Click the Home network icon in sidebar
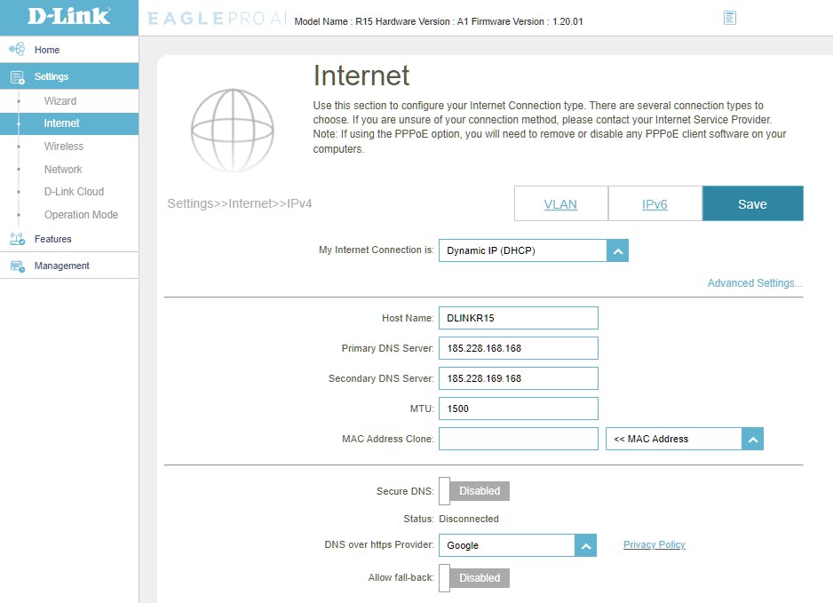The image size is (833, 603). click(x=17, y=50)
